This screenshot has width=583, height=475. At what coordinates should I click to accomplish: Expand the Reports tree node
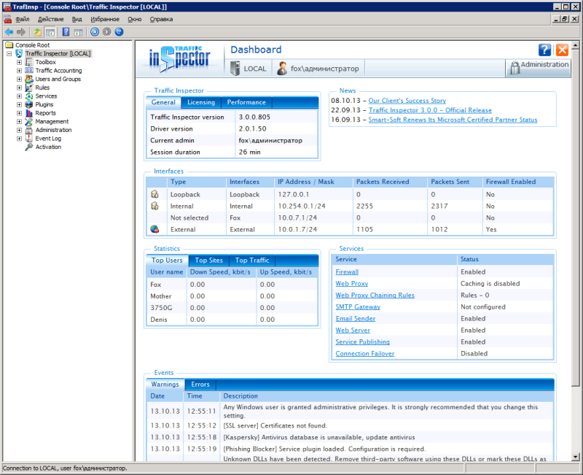[x=20, y=113]
